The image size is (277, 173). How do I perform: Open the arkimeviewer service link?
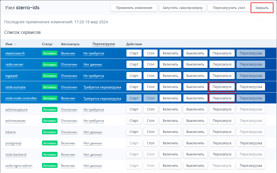[x=15, y=121]
